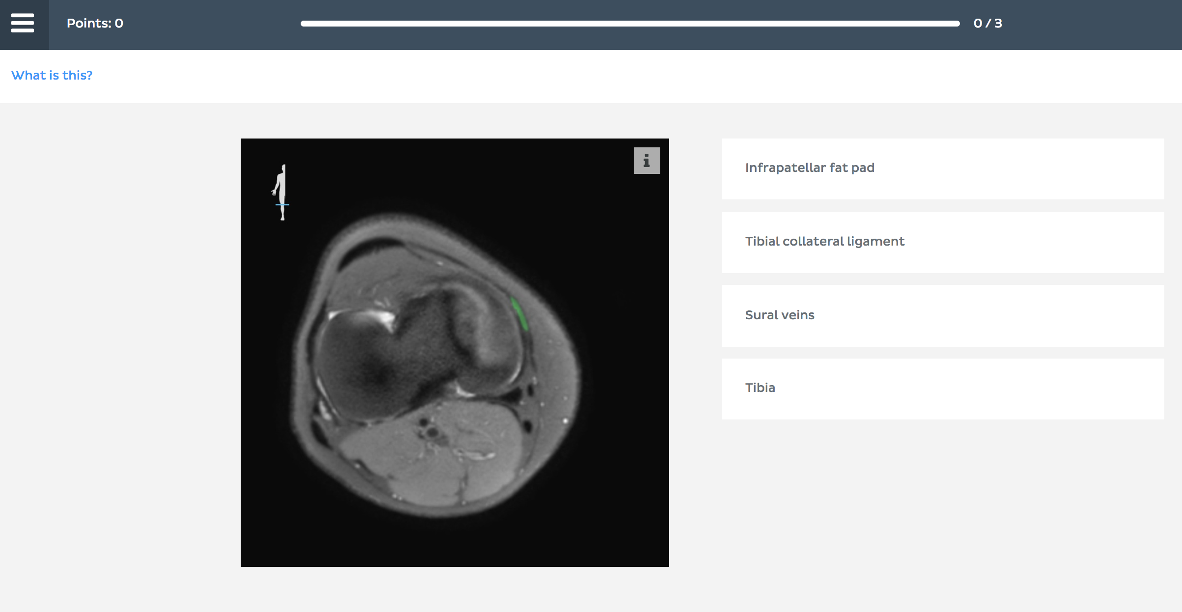The height and width of the screenshot is (612, 1182).
Task: Click the Points: 0 score text
Action: click(x=95, y=24)
